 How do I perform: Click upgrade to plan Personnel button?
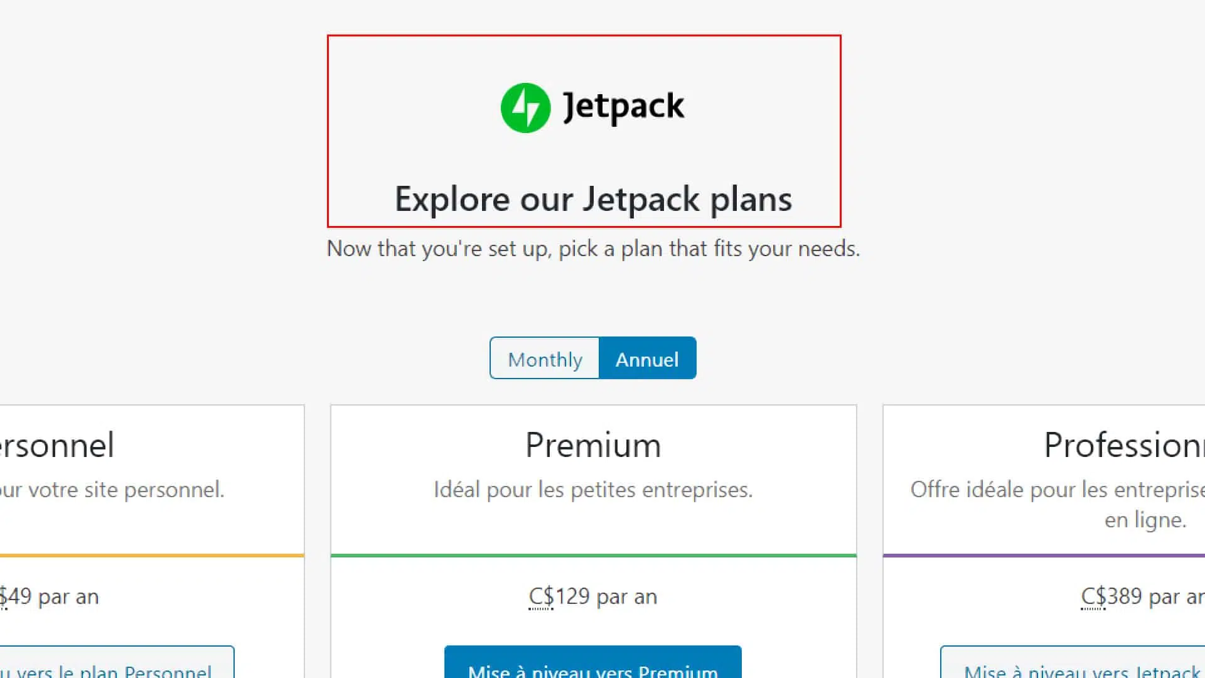pyautogui.click(x=117, y=662)
